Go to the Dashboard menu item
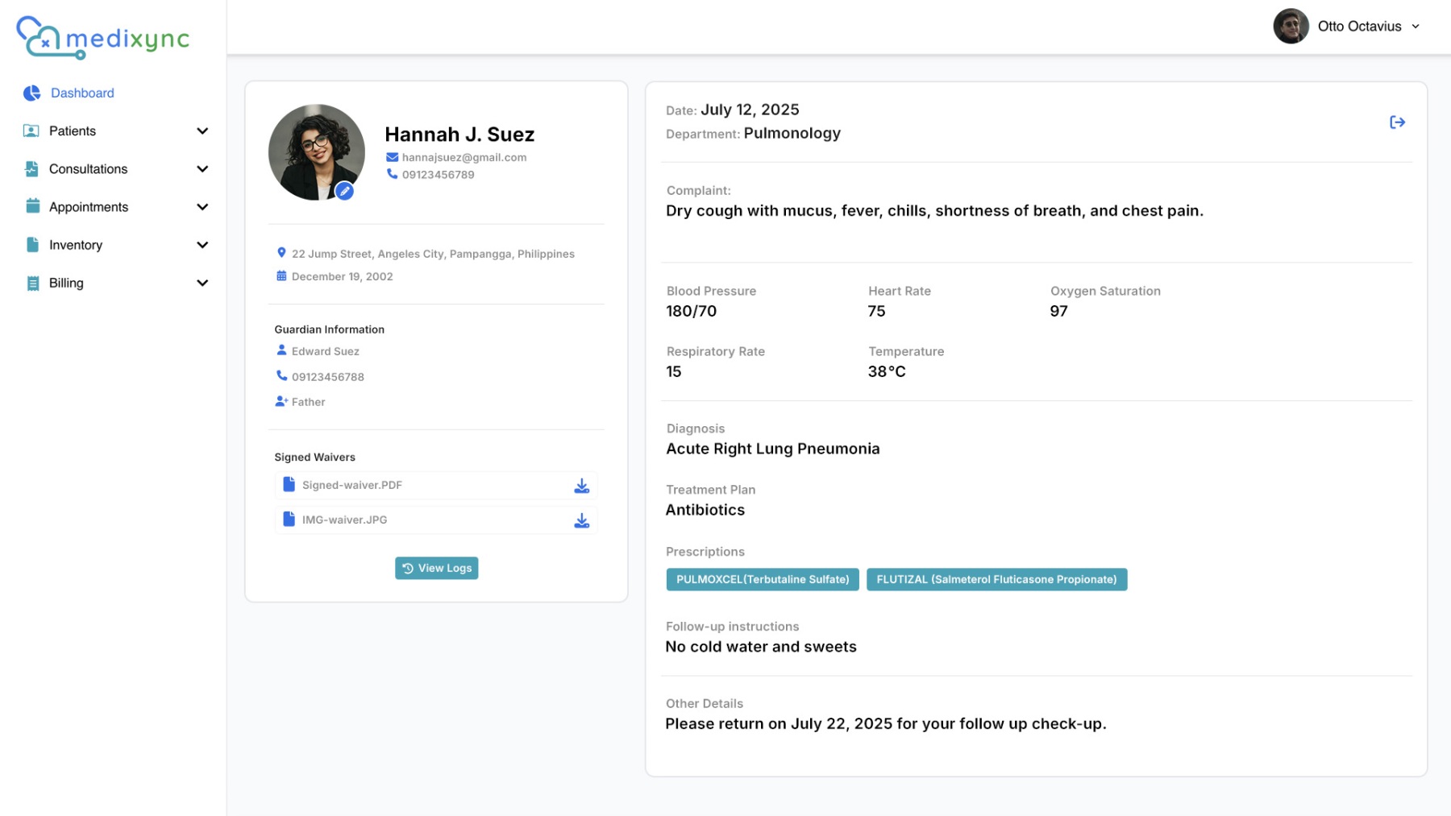This screenshot has width=1451, height=816. (82, 93)
